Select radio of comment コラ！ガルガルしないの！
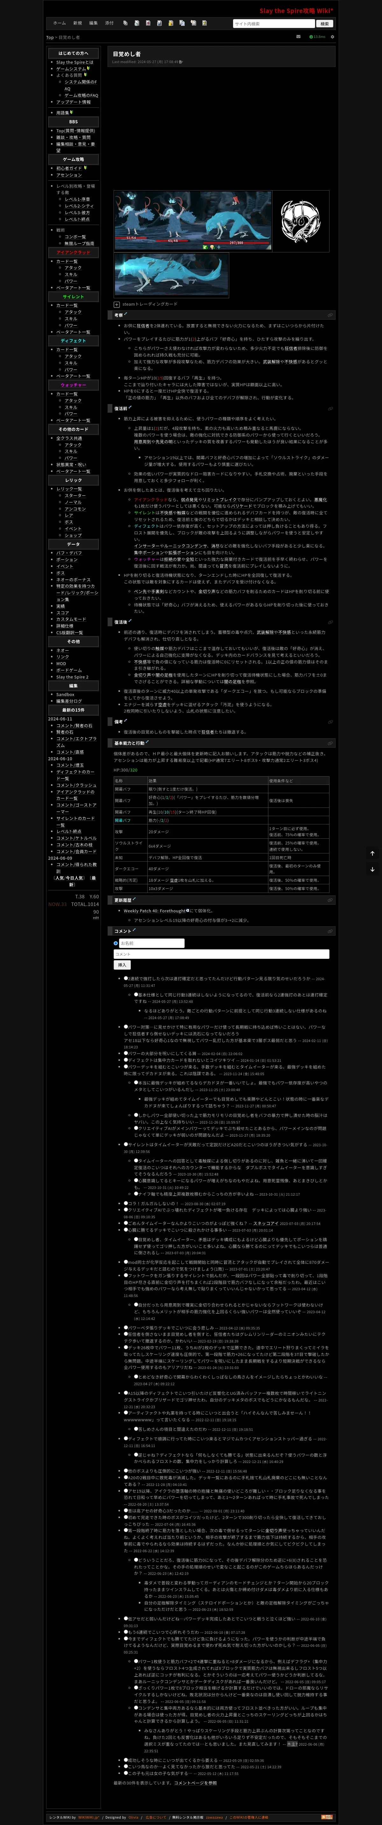Screen dimensions: 382x1825 pos(126,1203)
